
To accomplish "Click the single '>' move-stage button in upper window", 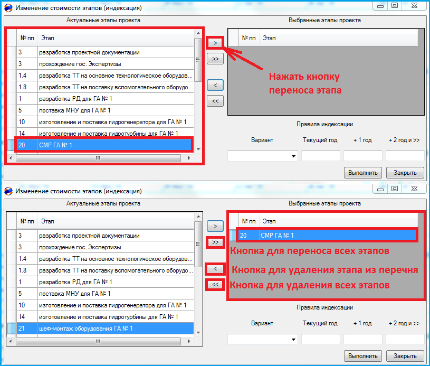I will pos(215,43).
